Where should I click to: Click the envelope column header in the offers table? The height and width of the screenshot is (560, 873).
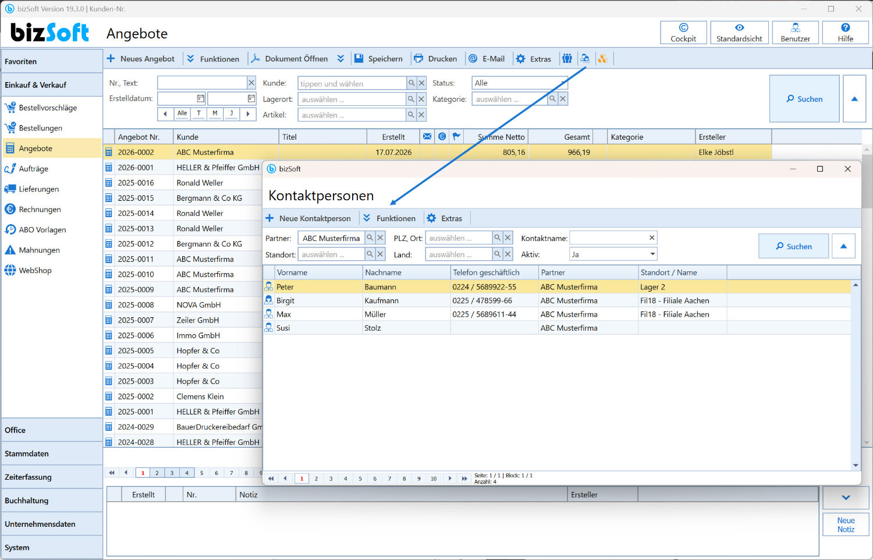(x=427, y=136)
